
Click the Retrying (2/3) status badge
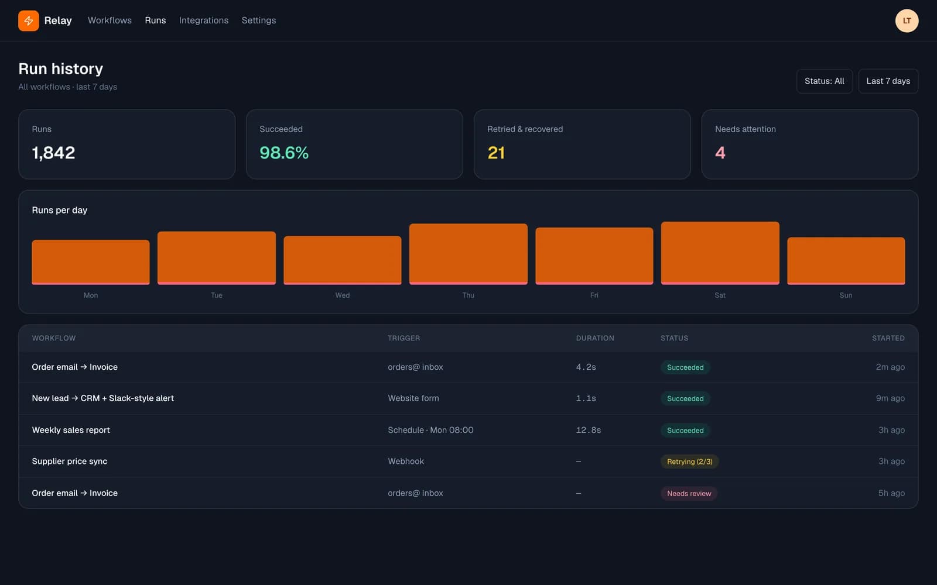click(x=689, y=462)
